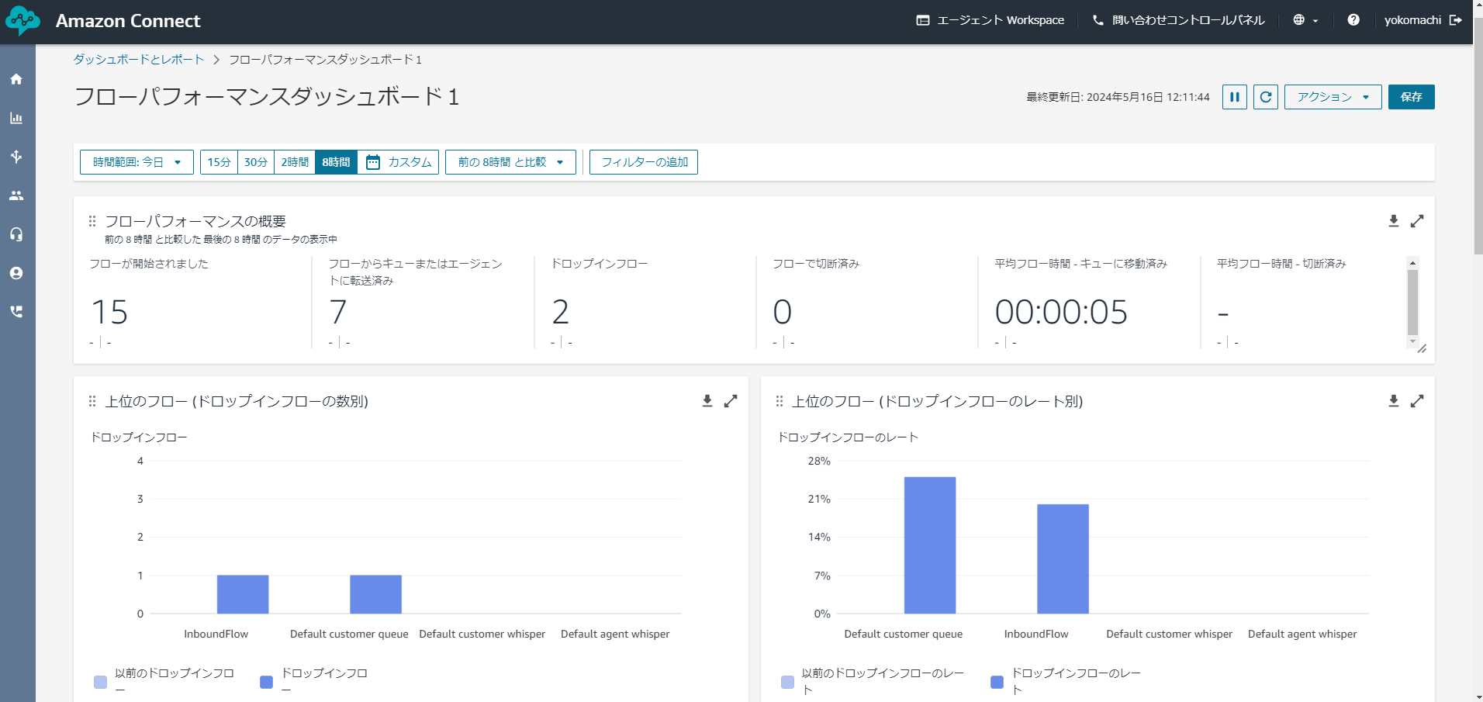Toggle ドロップインフローのレート legend swatch
Viewport: 1483px width, 702px height.
coord(997,682)
